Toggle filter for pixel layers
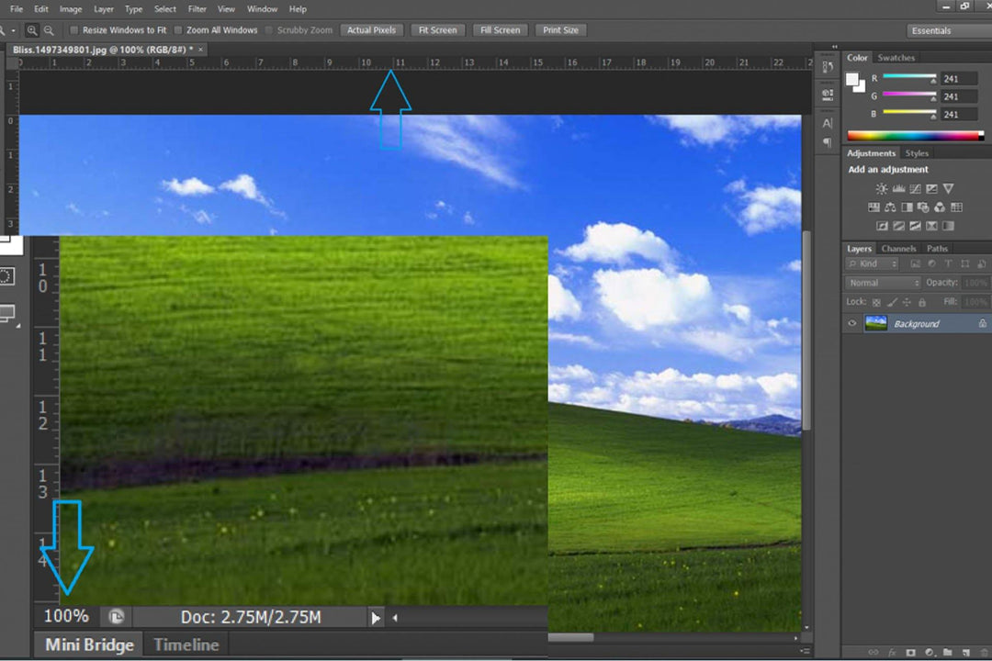This screenshot has height=661, width=992. click(915, 263)
